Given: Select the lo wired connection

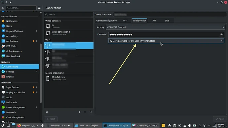Looking at the screenshot, I should tap(69, 26).
